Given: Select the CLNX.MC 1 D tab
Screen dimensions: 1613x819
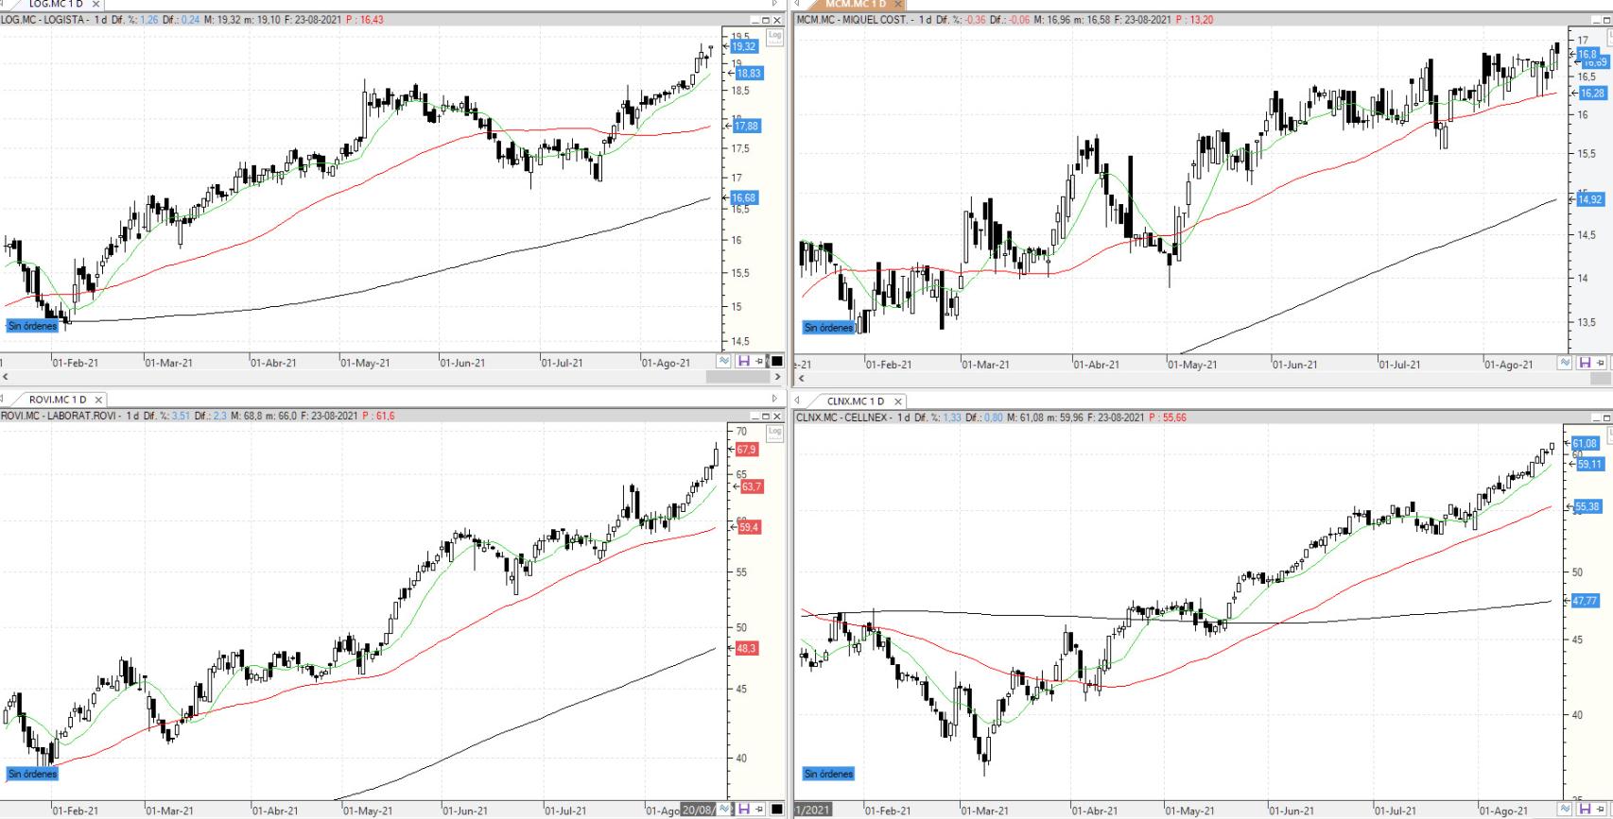Looking at the screenshot, I should [x=855, y=401].
